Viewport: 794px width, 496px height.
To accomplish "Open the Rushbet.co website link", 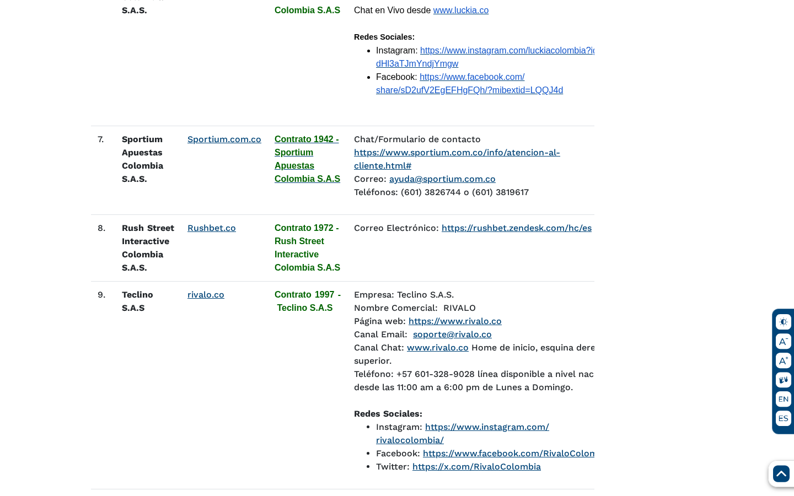I will click(x=211, y=228).
